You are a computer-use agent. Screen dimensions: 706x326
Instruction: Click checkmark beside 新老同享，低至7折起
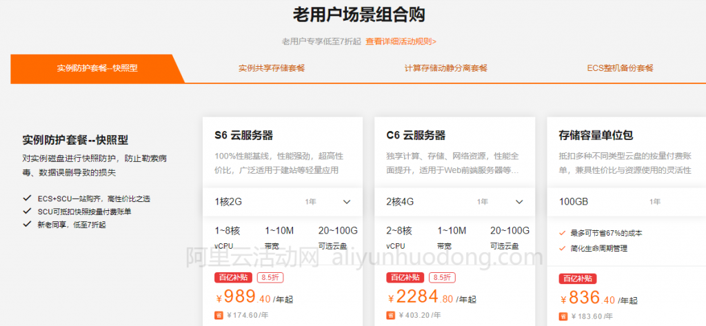[27, 224]
